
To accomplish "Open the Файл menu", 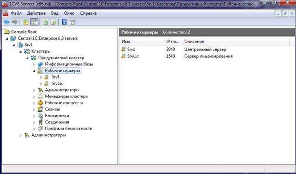I will pos(16,13).
